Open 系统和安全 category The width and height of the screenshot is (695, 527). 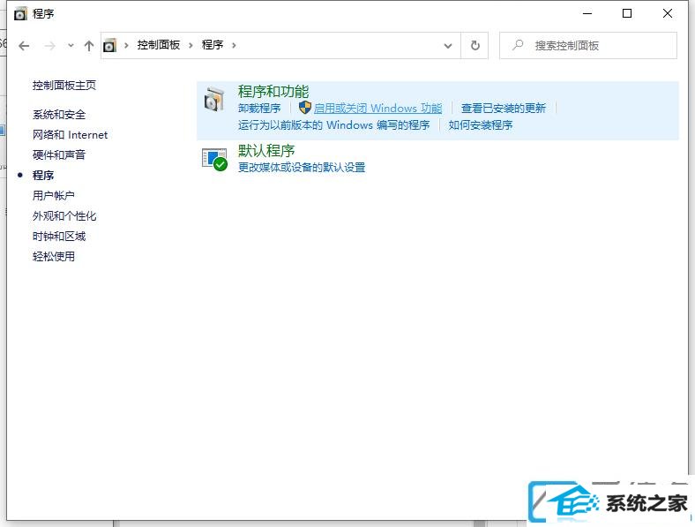59,115
